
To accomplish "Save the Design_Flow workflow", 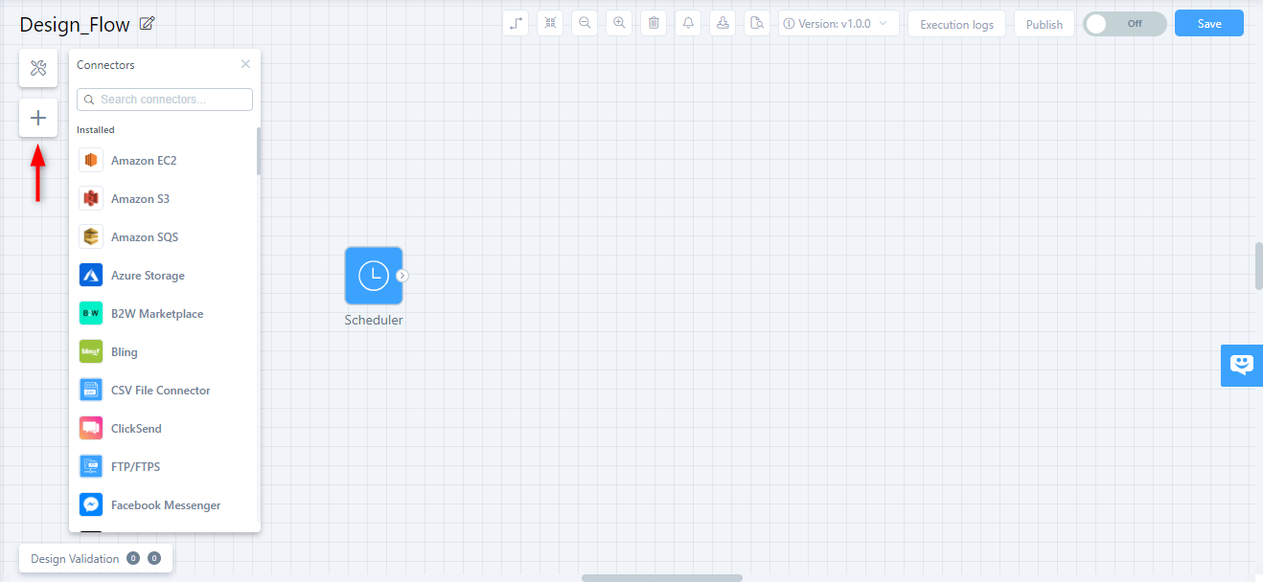I will click(x=1208, y=22).
